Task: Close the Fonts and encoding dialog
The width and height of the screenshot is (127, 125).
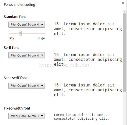Action: pyautogui.click(x=123, y=3)
